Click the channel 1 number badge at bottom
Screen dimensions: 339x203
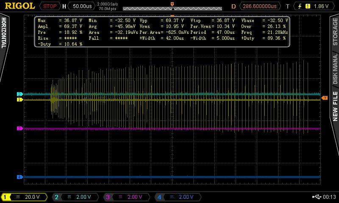pos(5,197)
